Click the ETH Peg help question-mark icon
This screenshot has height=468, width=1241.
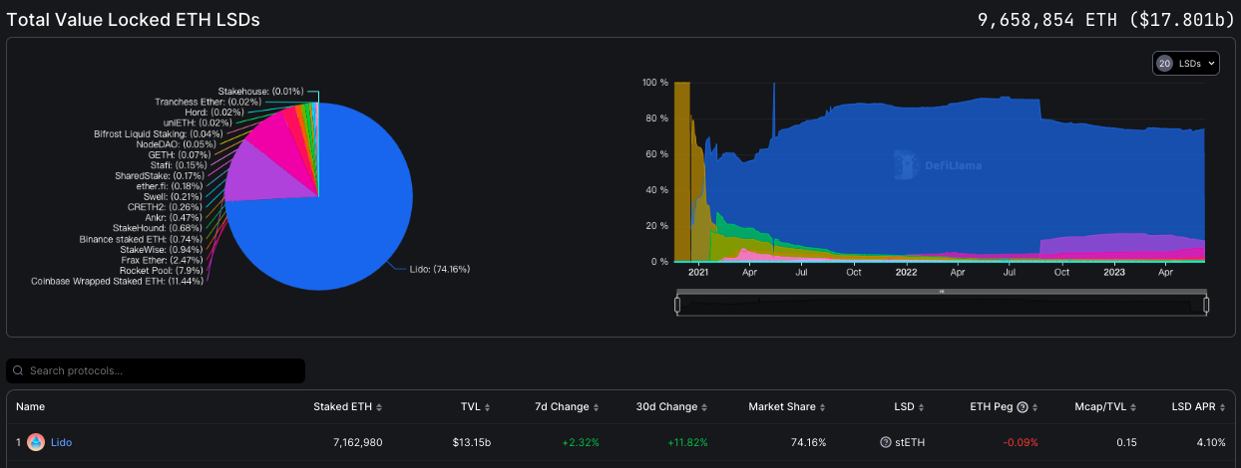point(1023,407)
